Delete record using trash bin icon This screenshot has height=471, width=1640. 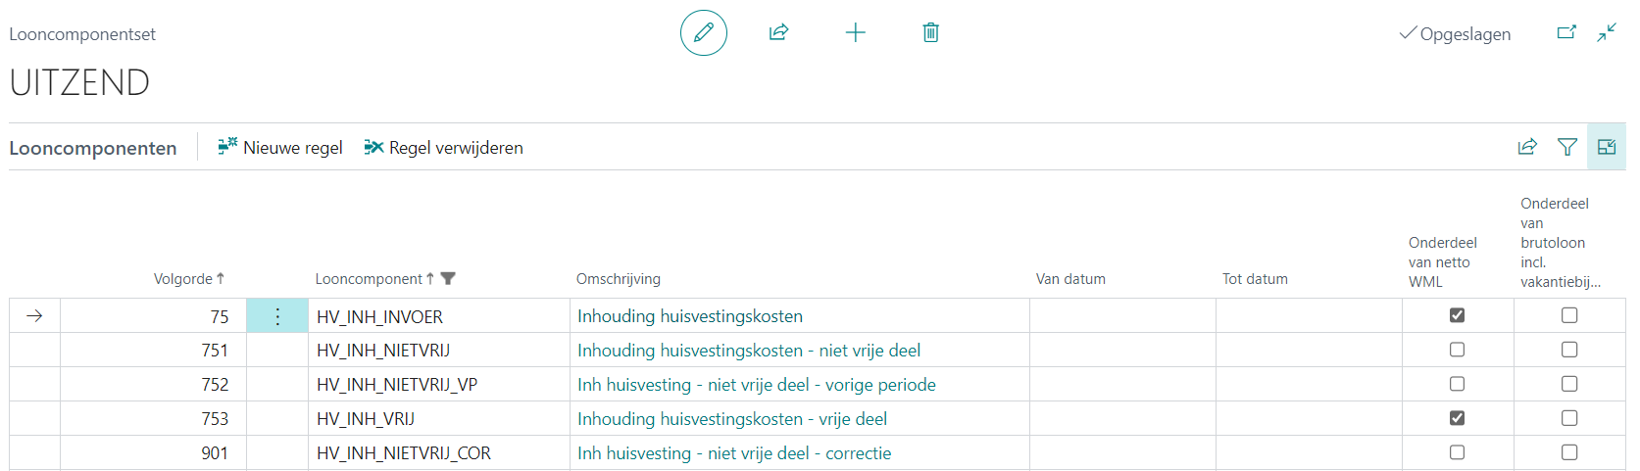click(x=930, y=33)
